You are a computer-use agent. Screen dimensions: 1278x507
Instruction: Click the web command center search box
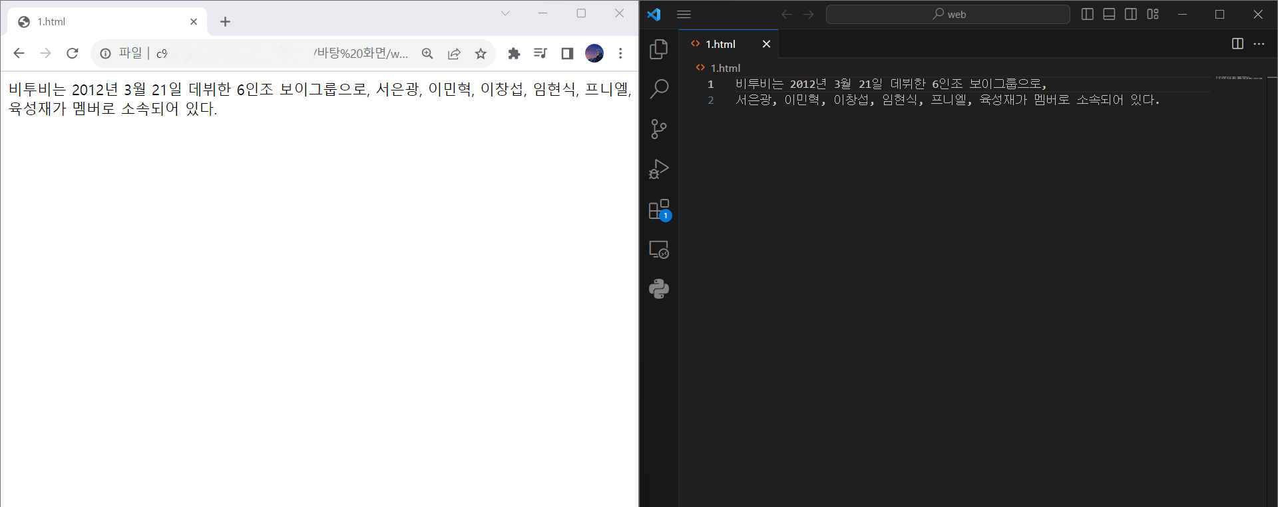[x=948, y=14]
